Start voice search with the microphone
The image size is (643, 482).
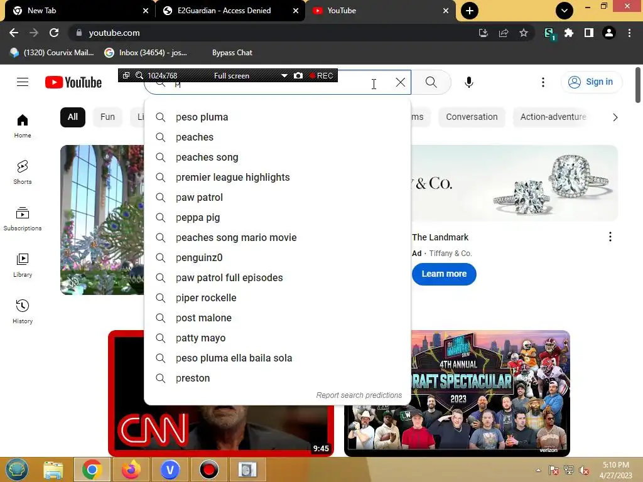468,82
